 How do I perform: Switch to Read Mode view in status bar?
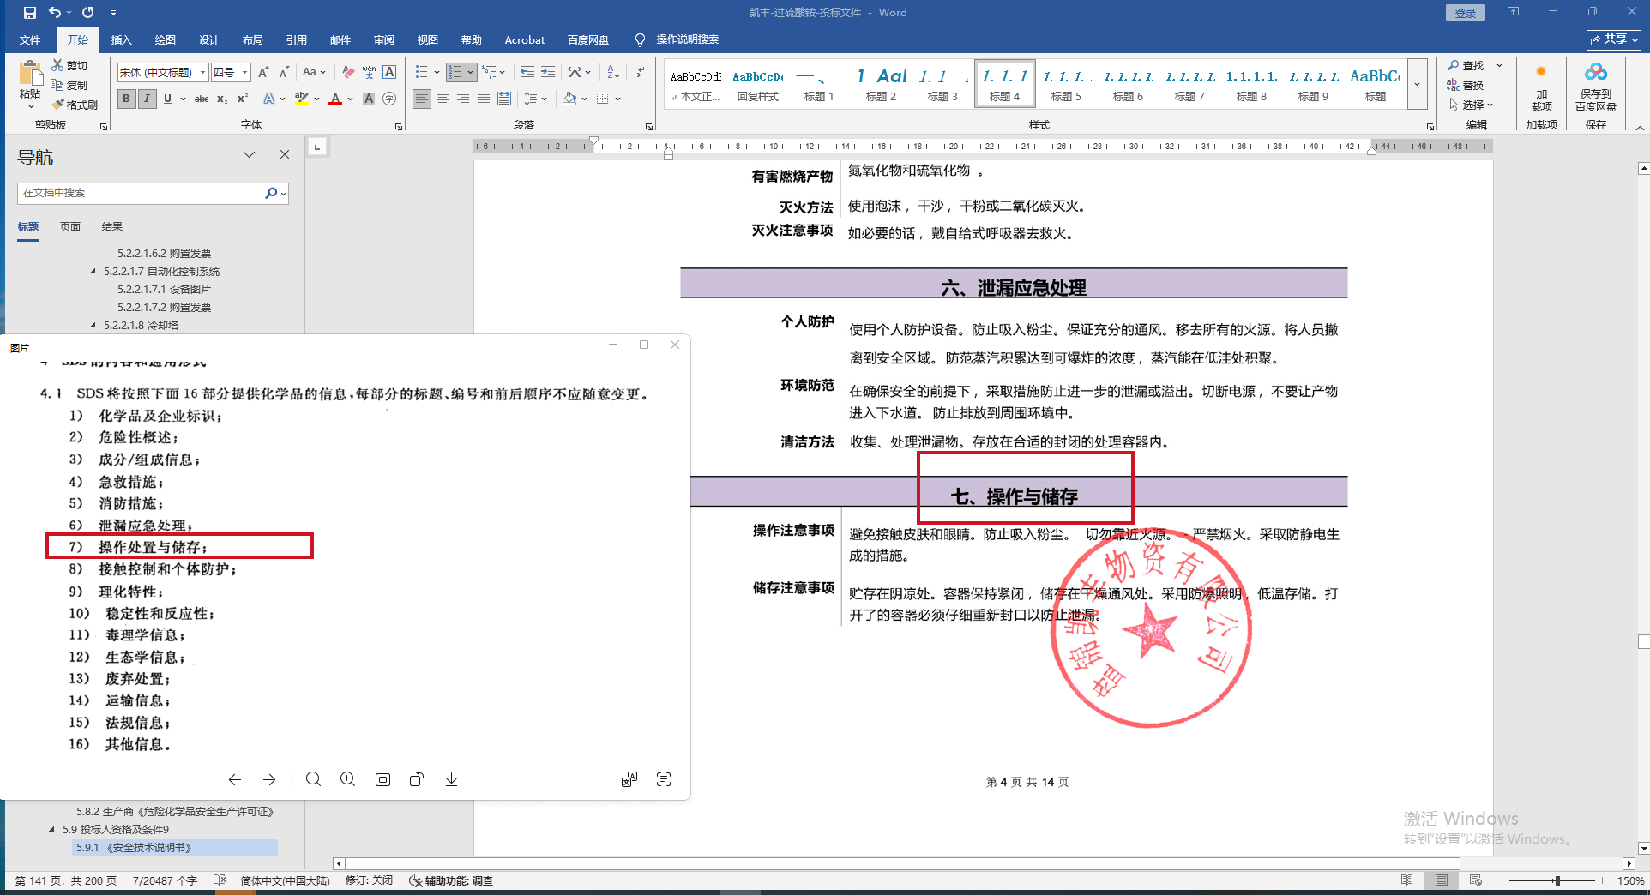[x=1406, y=880]
